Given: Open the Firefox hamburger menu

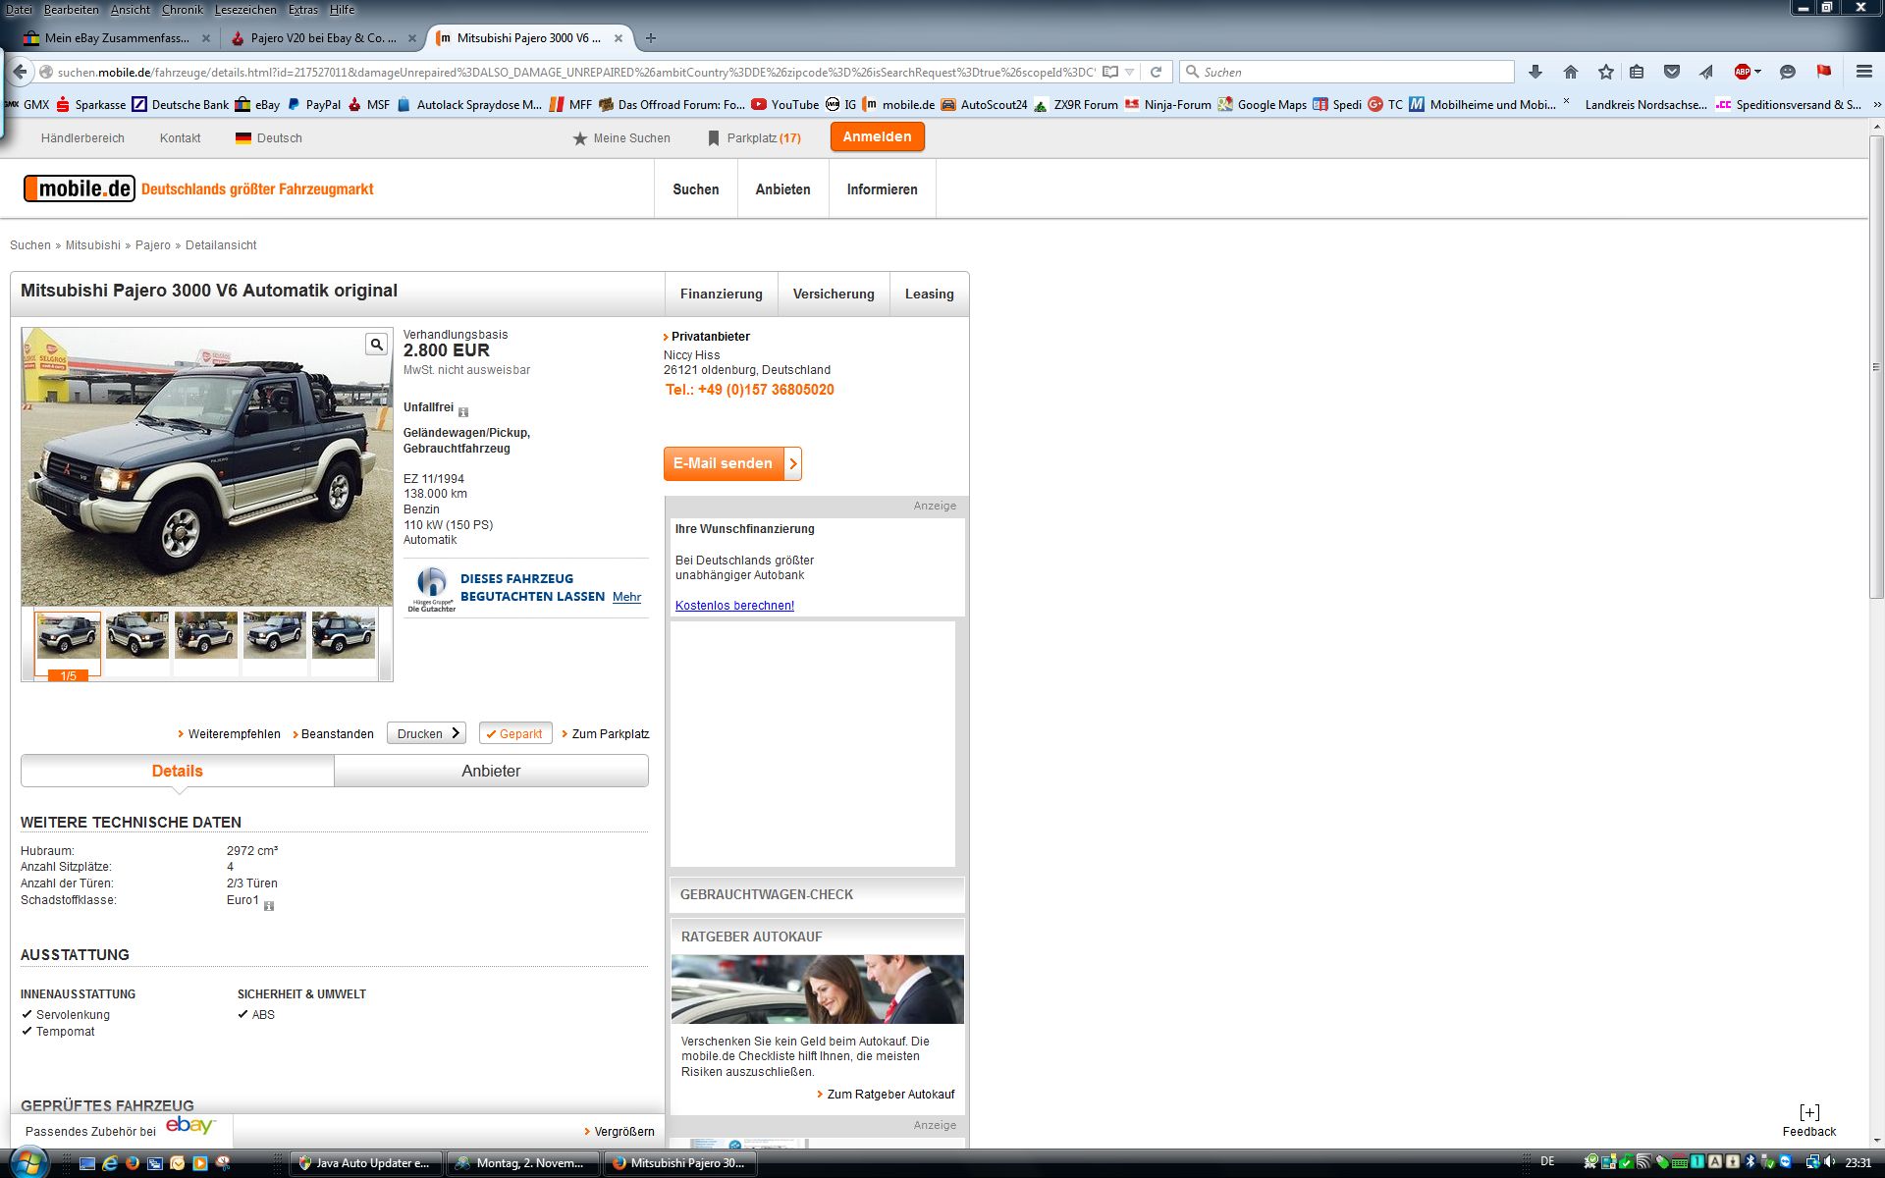Looking at the screenshot, I should 1863,72.
